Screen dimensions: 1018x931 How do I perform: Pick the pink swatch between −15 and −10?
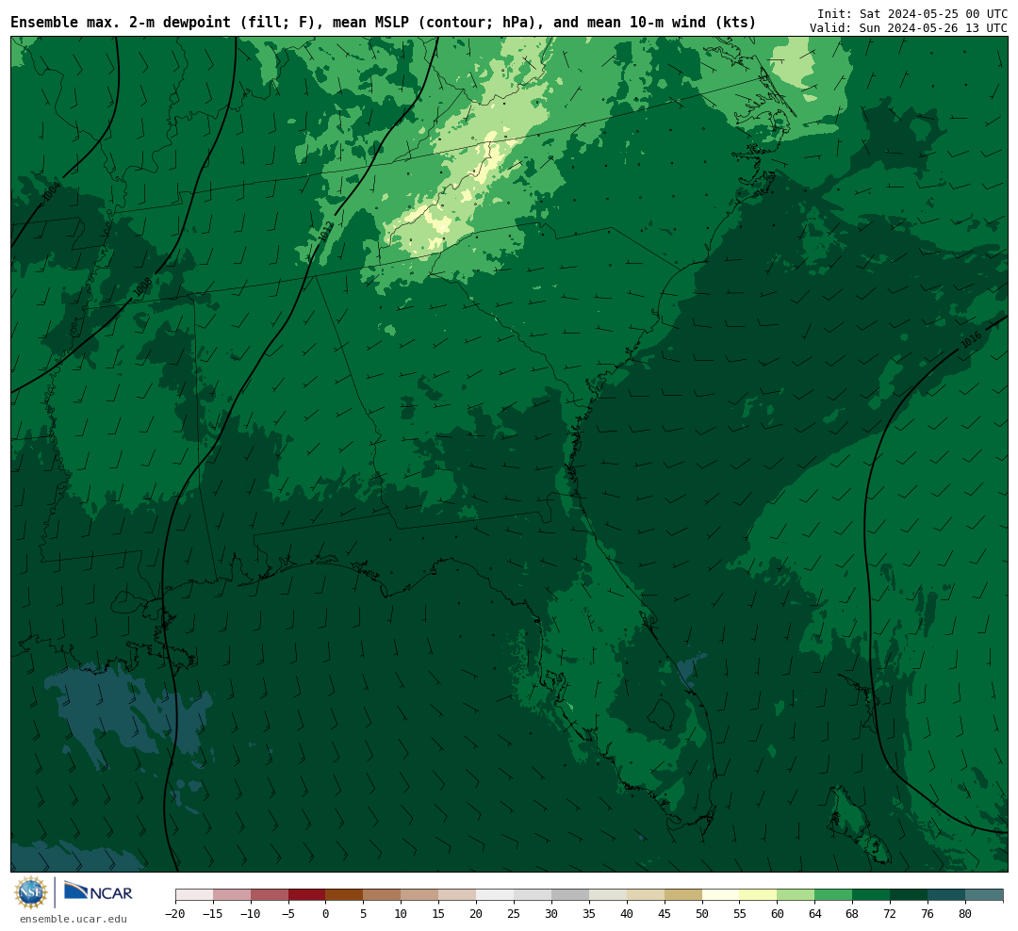[232, 895]
